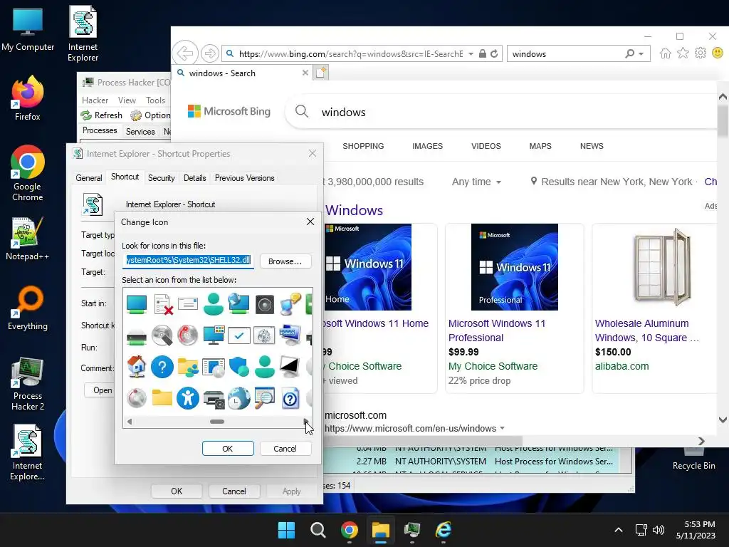Expand the IE address bar dropdown
The image size is (729, 547).
[x=471, y=54]
